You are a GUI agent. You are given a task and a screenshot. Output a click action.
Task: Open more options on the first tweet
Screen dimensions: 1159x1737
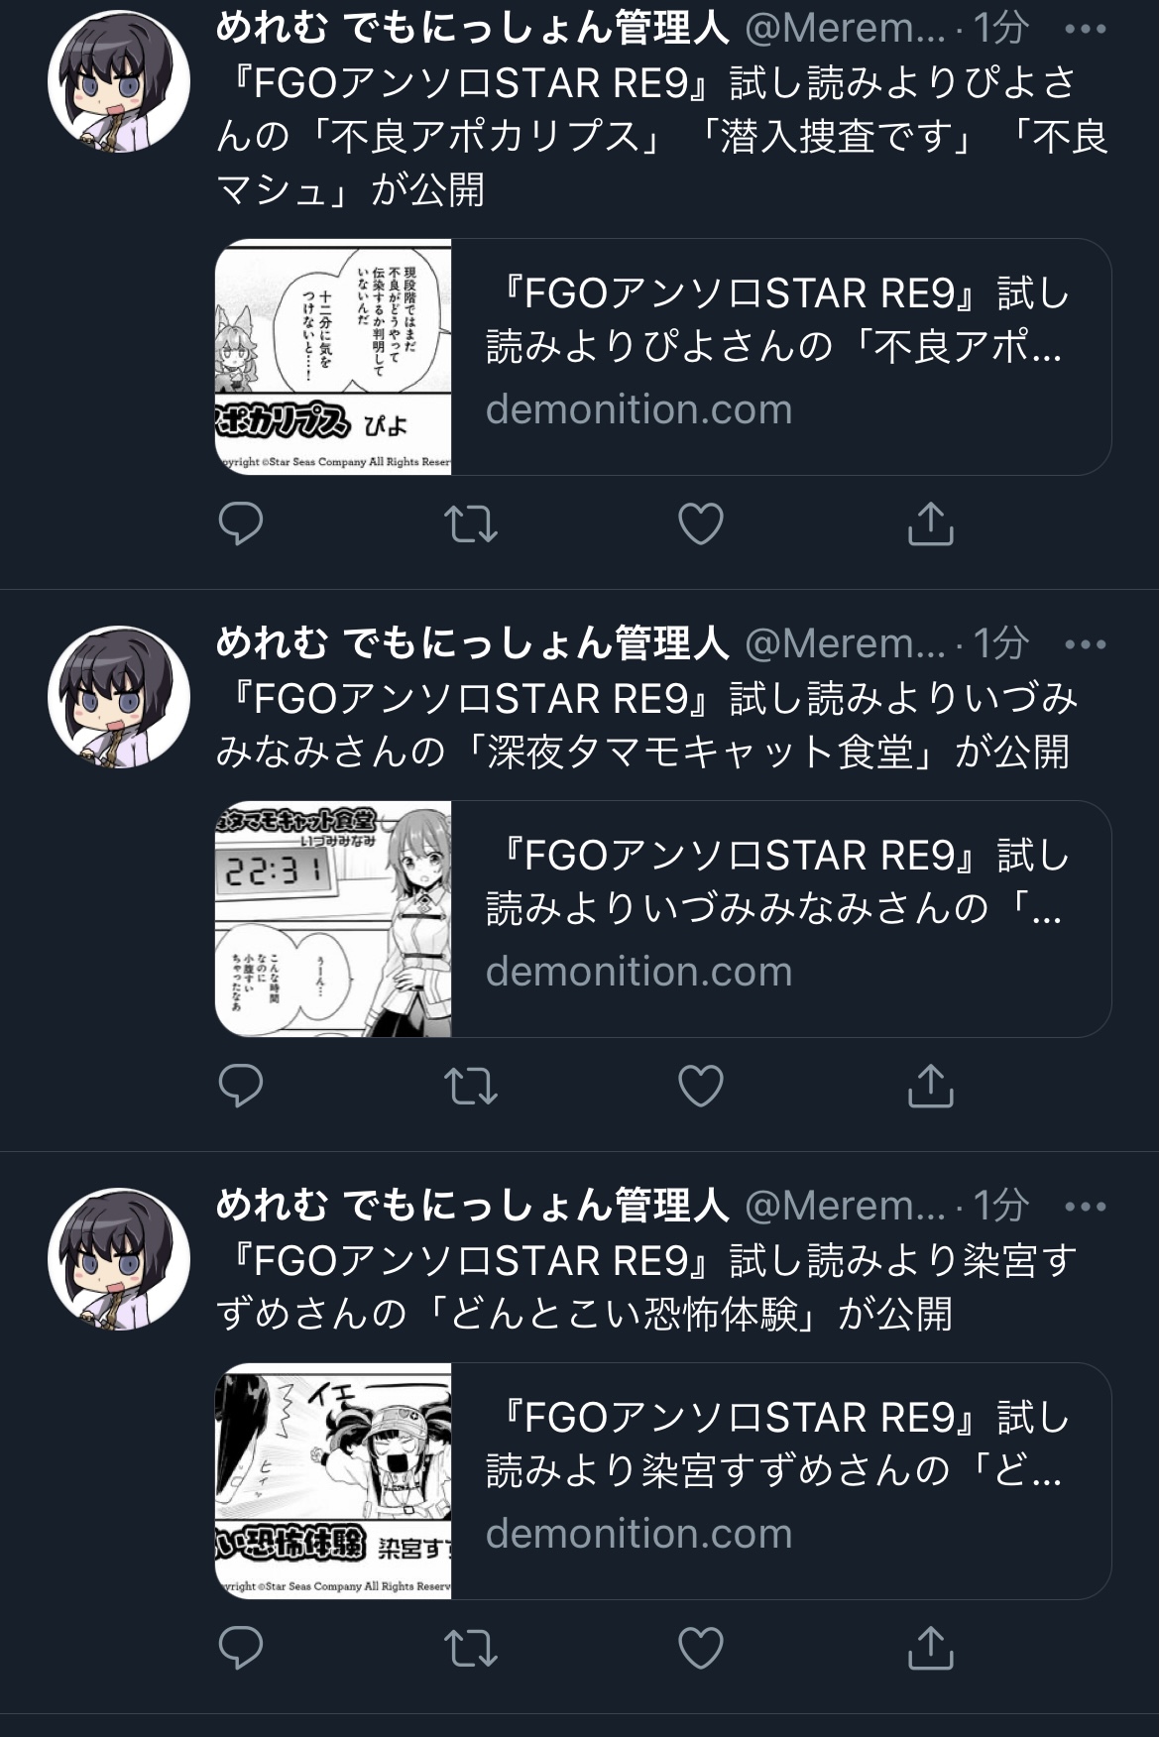pos(1085,30)
